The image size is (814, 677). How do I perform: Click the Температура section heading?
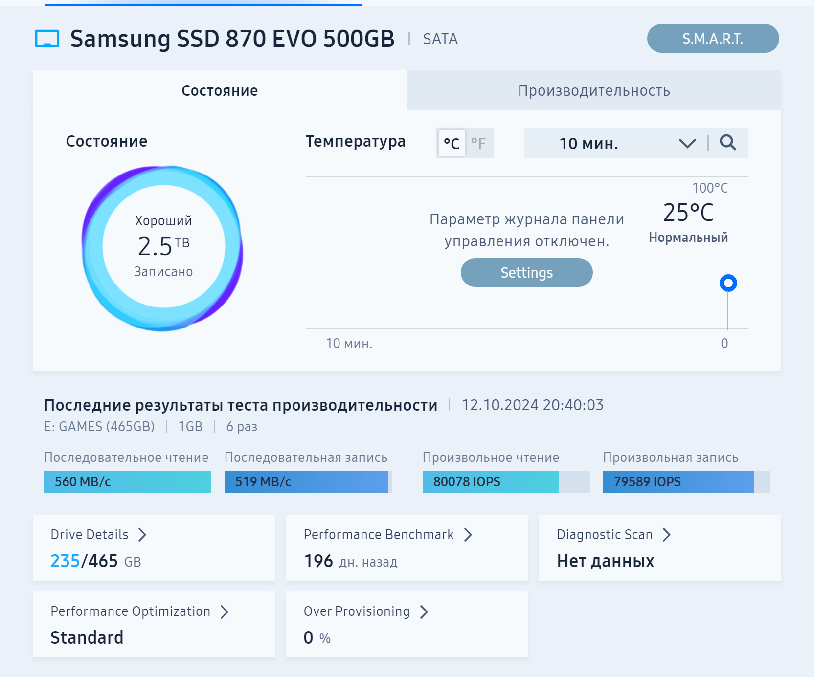click(356, 141)
